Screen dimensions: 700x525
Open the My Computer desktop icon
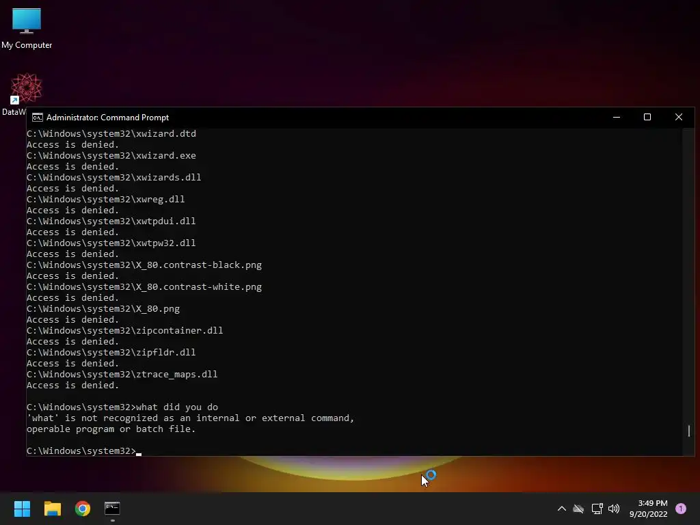point(27,28)
